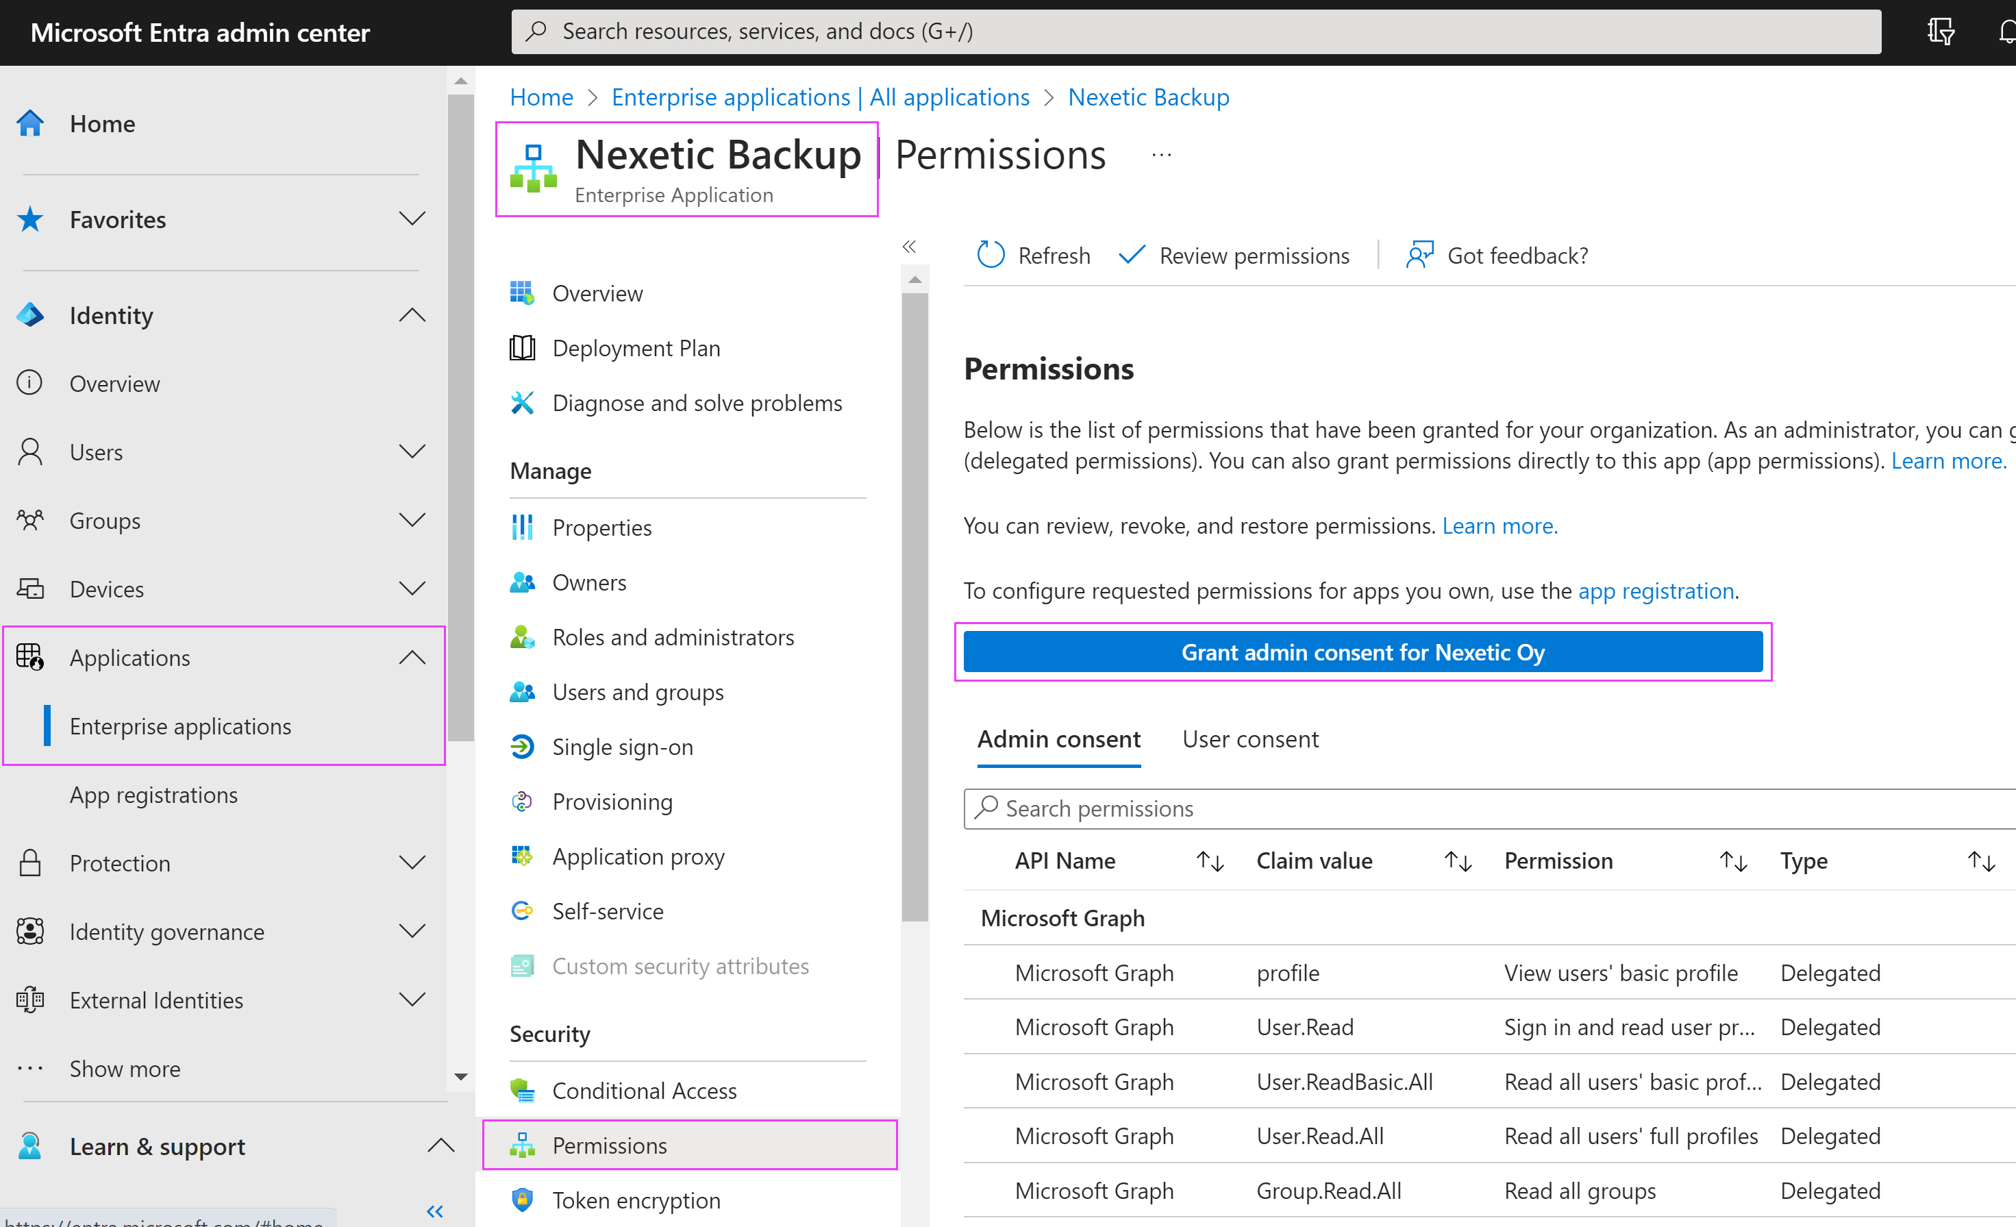
Task: Open App registrations in sidebar
Action: (x=154, y=795)
